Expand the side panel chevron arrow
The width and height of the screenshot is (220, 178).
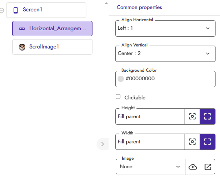click(x=103, y=144)
